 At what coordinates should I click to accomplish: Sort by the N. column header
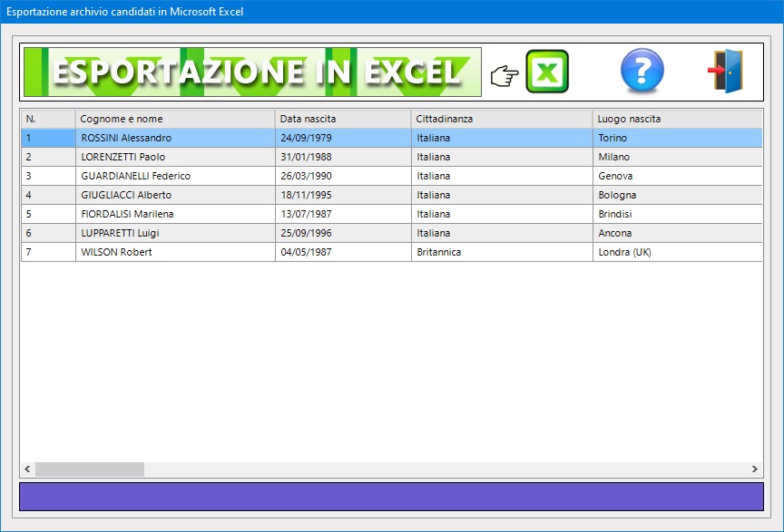(48, 119)
